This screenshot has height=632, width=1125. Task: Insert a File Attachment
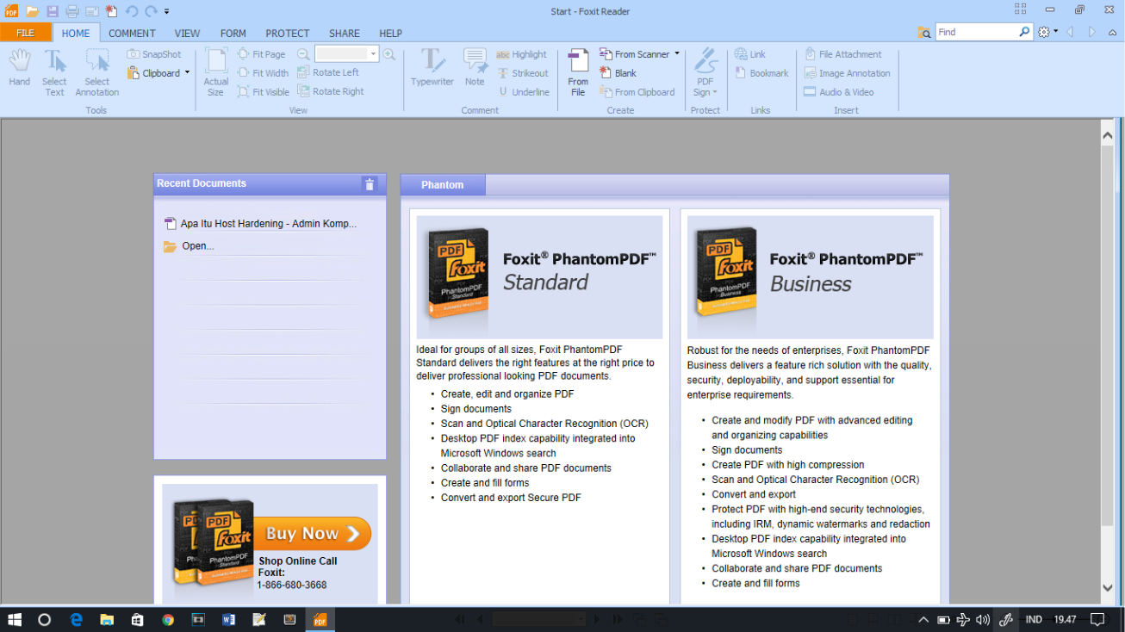point(842,54)
